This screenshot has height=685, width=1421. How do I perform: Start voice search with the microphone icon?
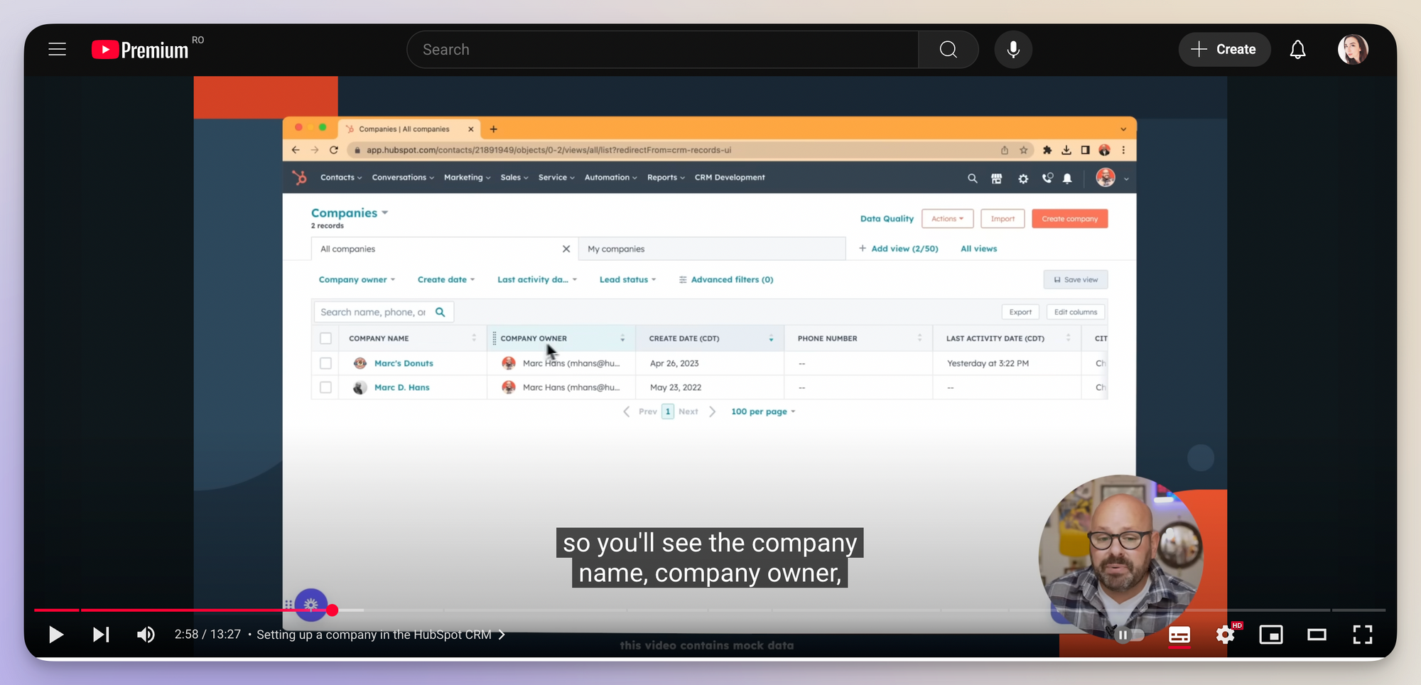pos(1013,49)
